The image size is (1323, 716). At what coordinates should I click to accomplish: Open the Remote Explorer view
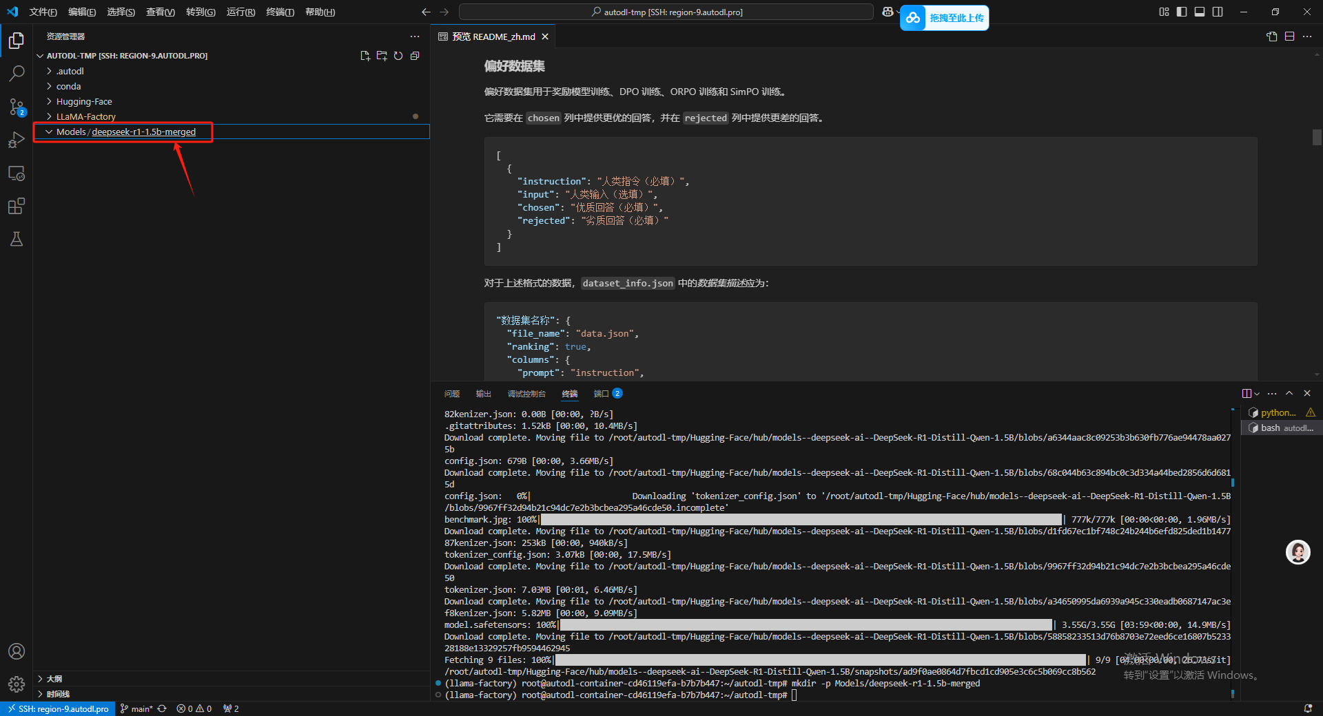tap(17, 173)
